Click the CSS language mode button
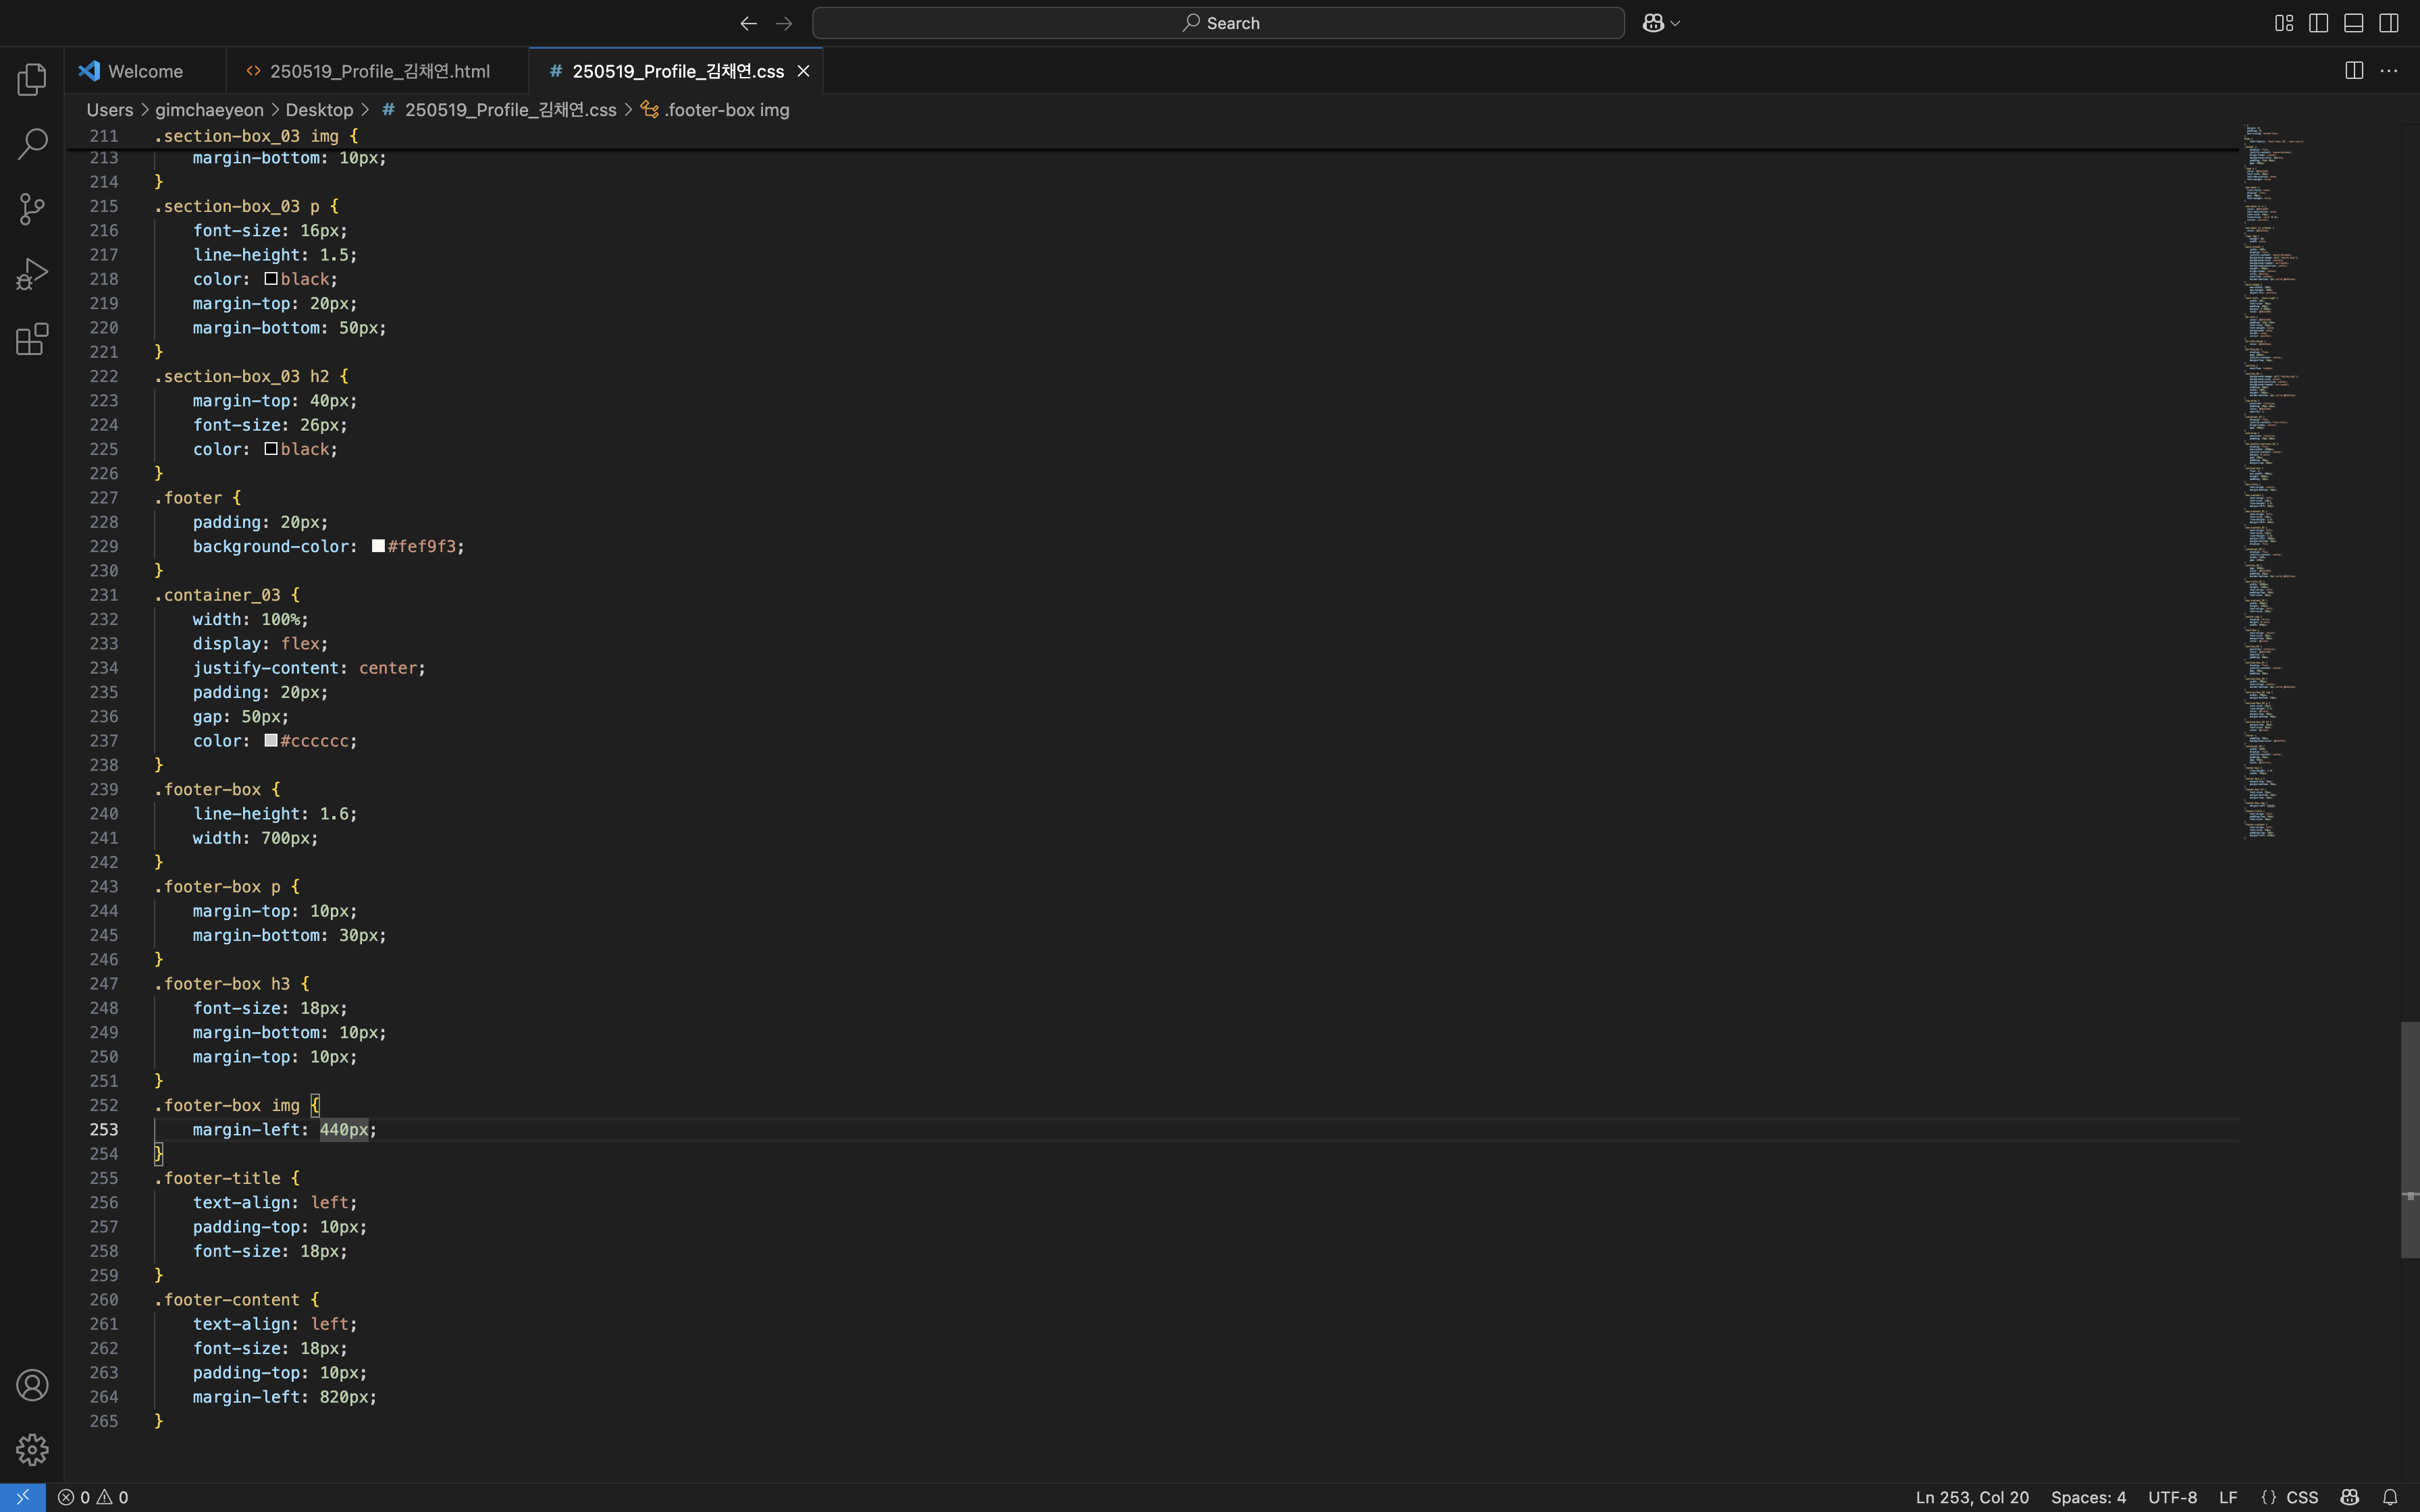Image resolution: width=2420 pixels, height=1512 pixels. 2301,1497
